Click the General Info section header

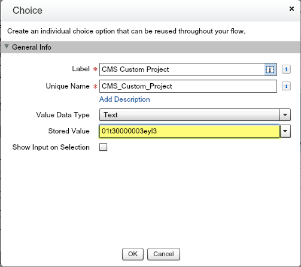[151, 47]
